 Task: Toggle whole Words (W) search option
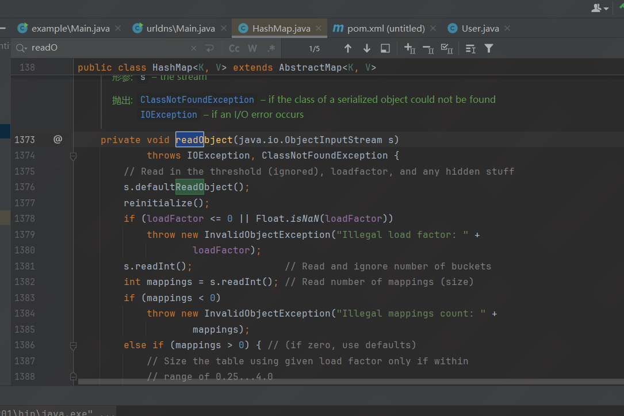(252, 48)
